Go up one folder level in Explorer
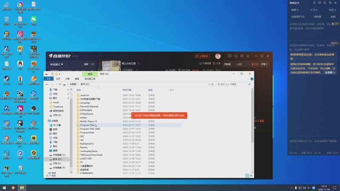Screen dimensions: 340x191 click(60, 84)
